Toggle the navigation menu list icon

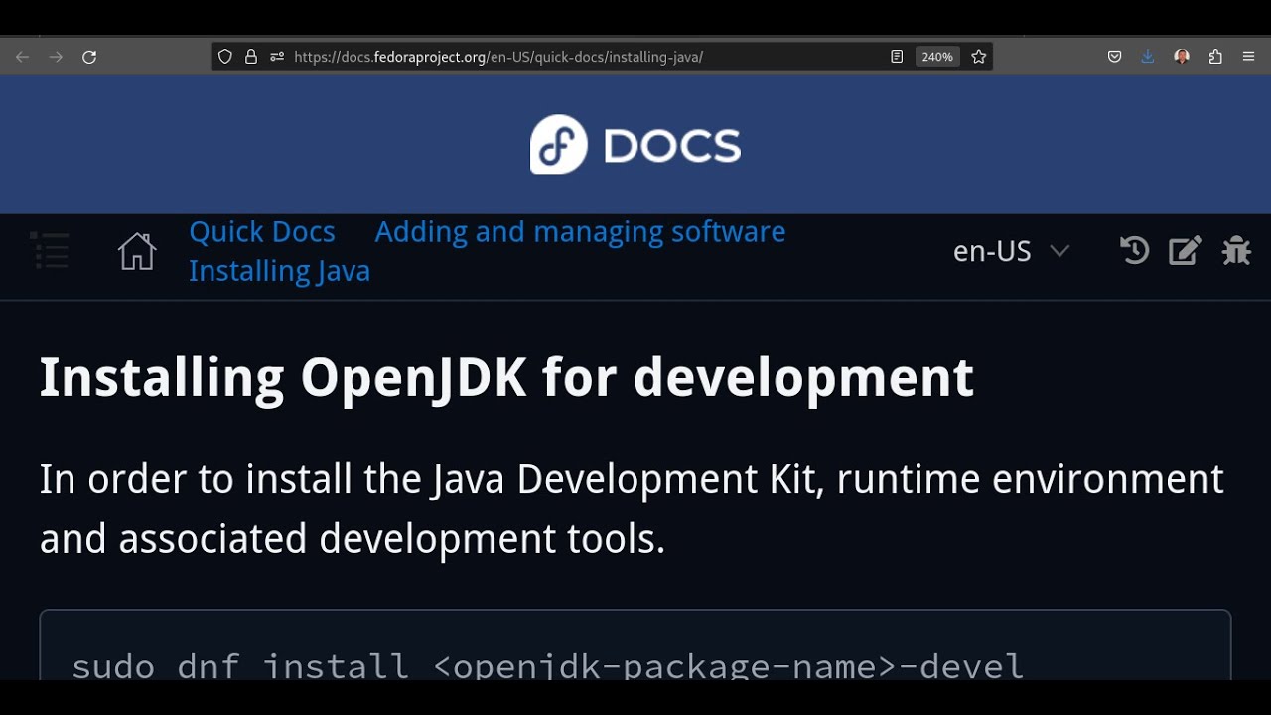click(50, 251)
